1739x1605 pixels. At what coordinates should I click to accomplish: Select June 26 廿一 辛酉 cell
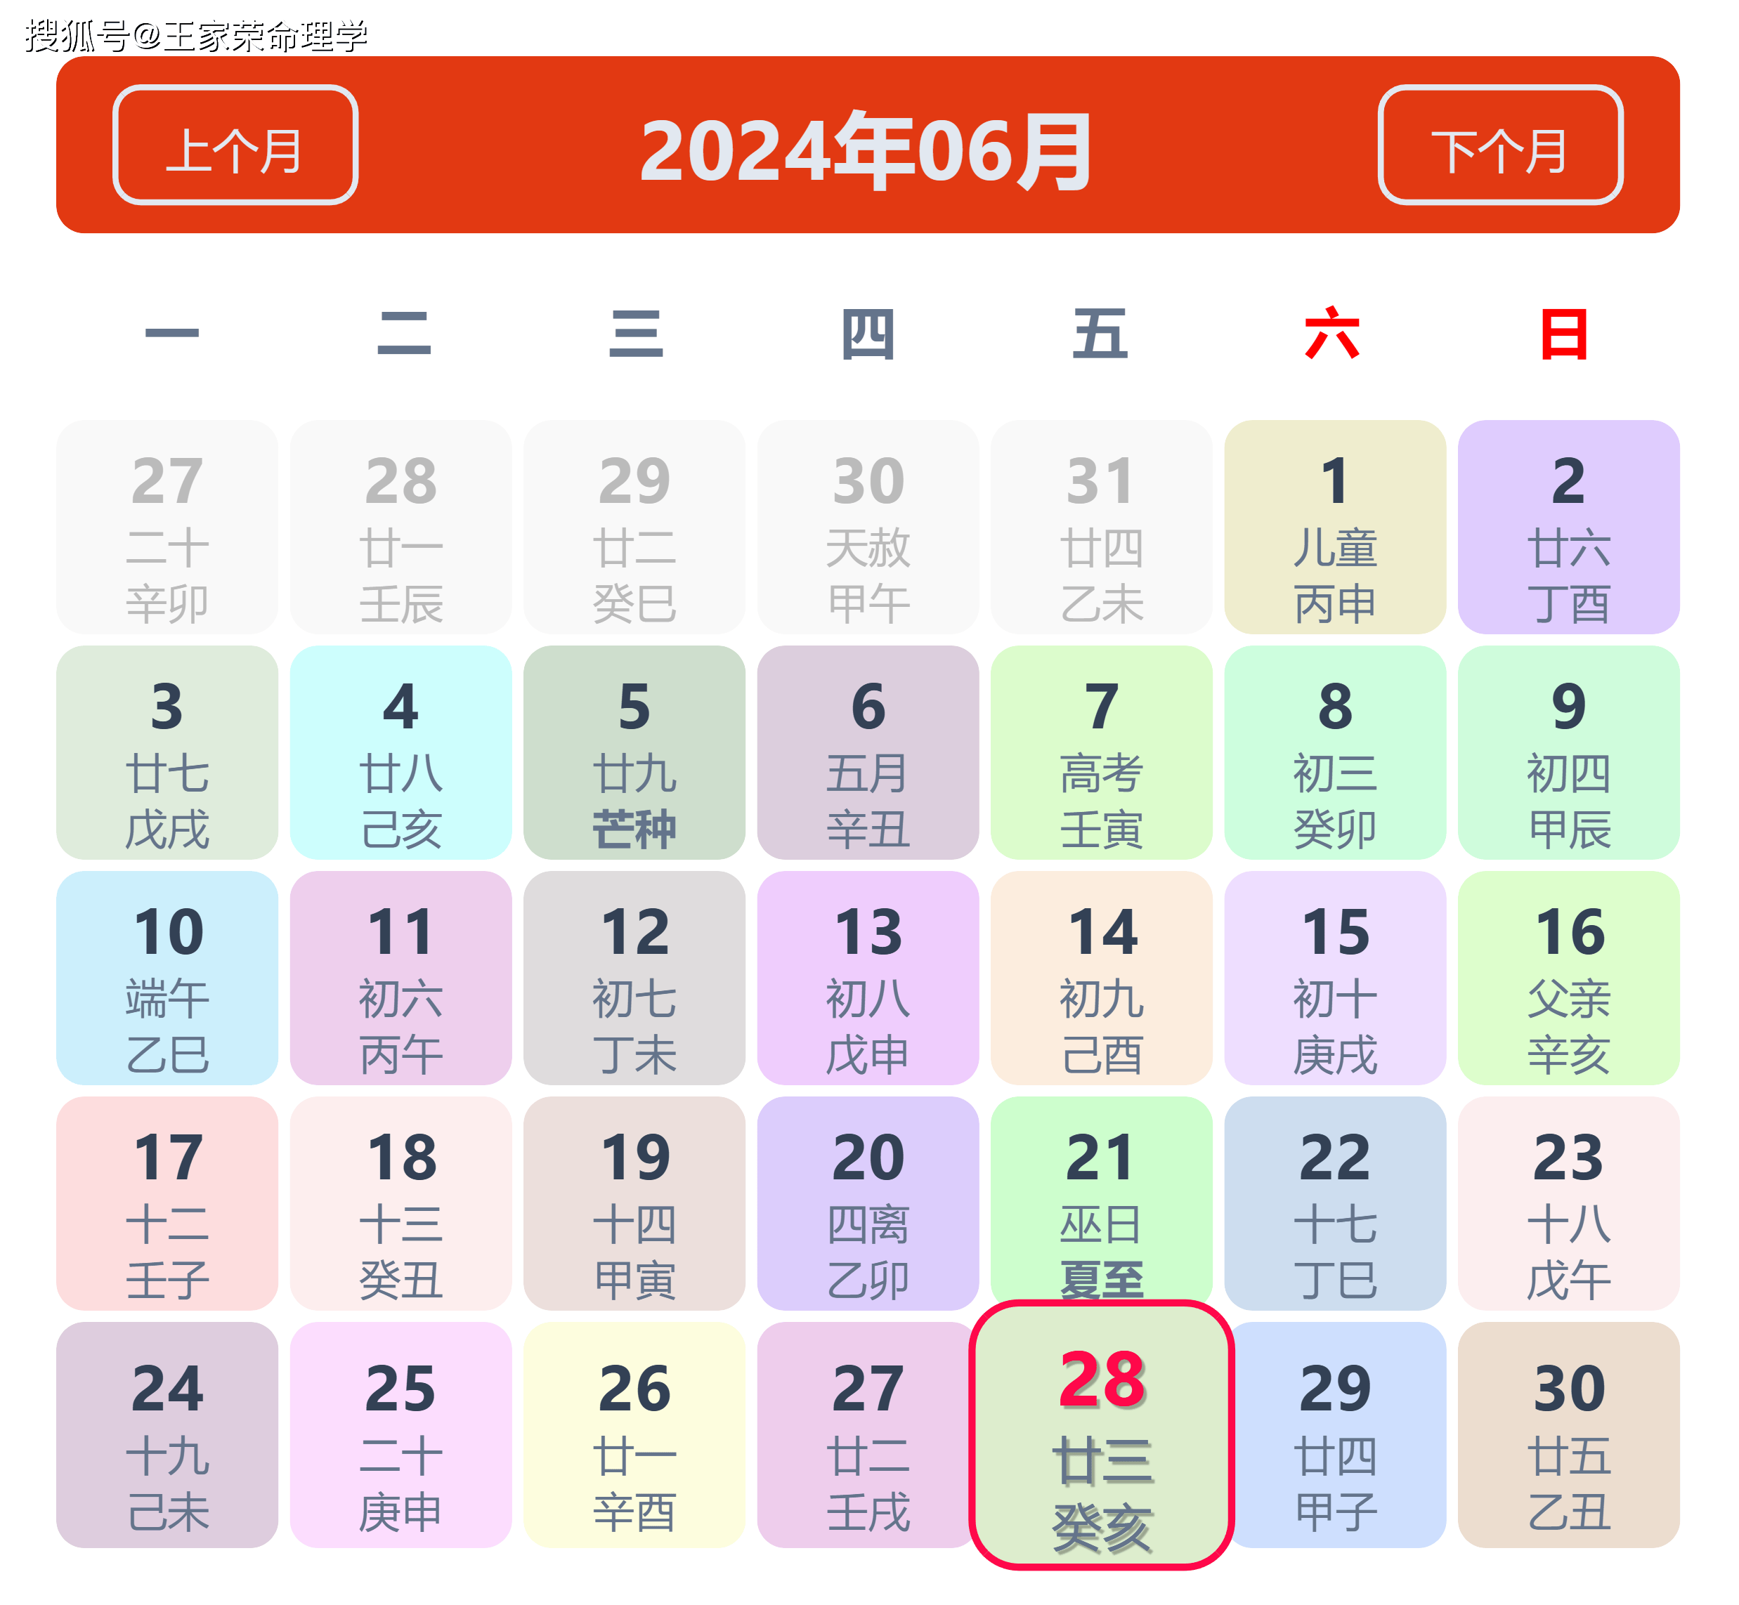tap(634, 1435)
